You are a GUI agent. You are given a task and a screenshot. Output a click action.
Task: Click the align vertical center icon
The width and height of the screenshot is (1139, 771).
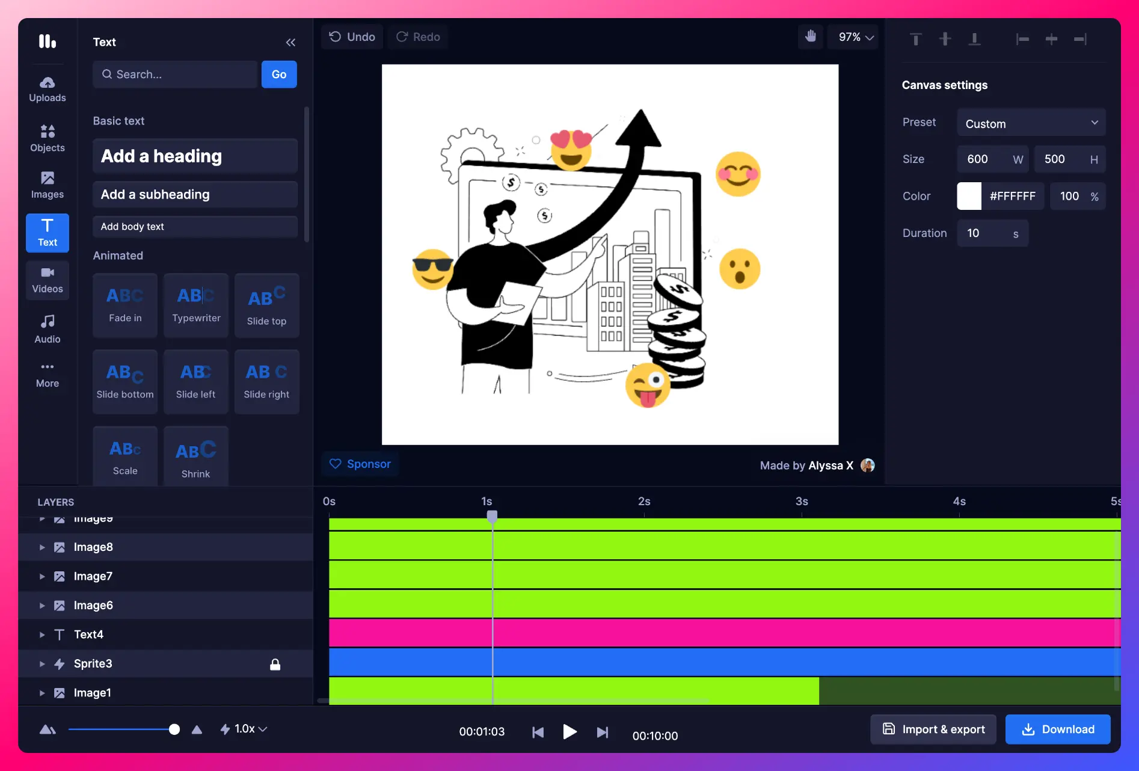(945, 39)
